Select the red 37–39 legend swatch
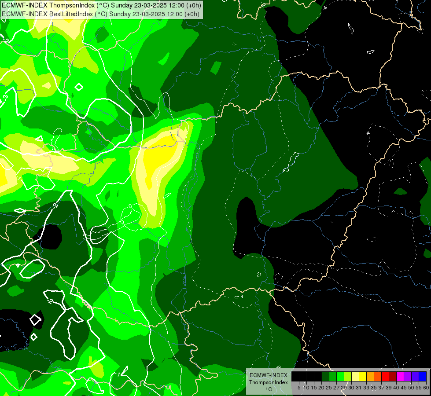The width and height of the screenshot is (431, 396). (385, 376)
